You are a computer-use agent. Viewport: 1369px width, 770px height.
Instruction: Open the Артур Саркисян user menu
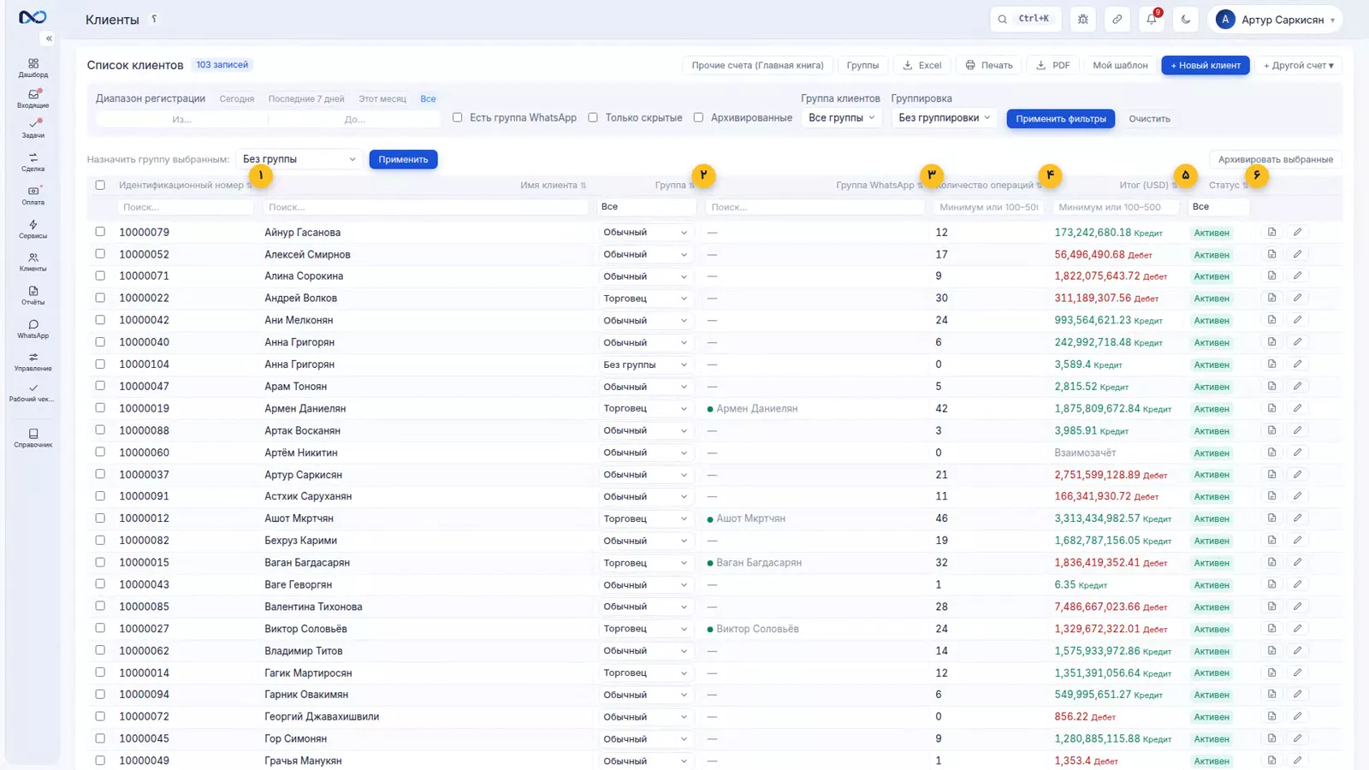1275,19
